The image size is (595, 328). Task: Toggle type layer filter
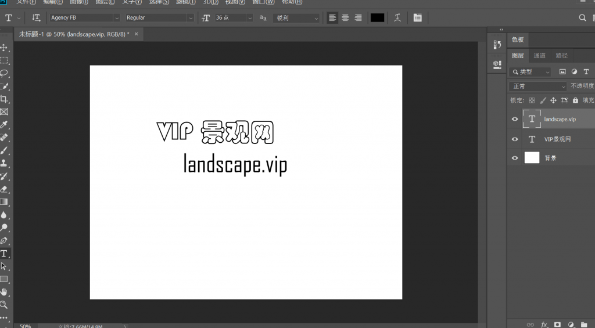click(x=586, y=71)
